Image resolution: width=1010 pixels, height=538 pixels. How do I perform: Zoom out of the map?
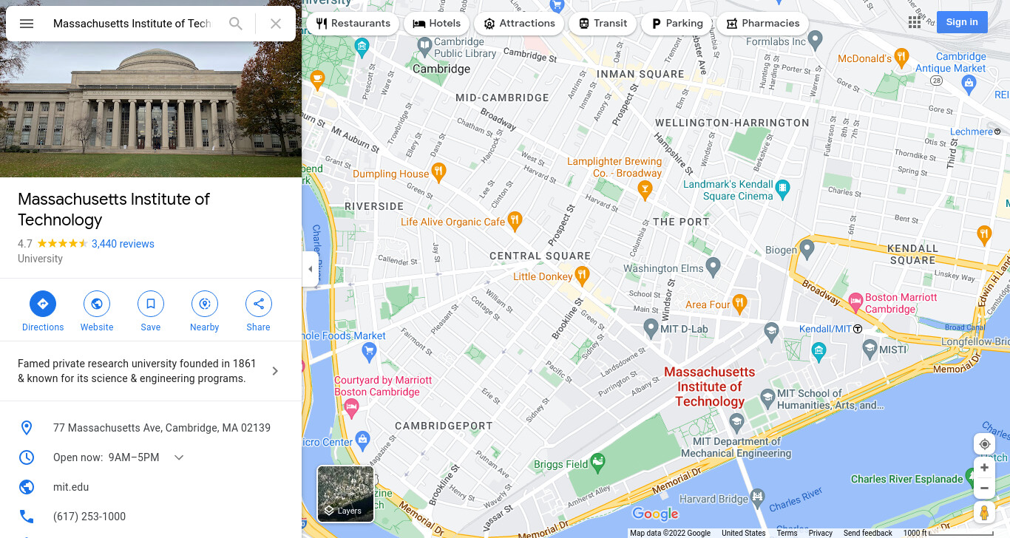[x=984, y=488]
